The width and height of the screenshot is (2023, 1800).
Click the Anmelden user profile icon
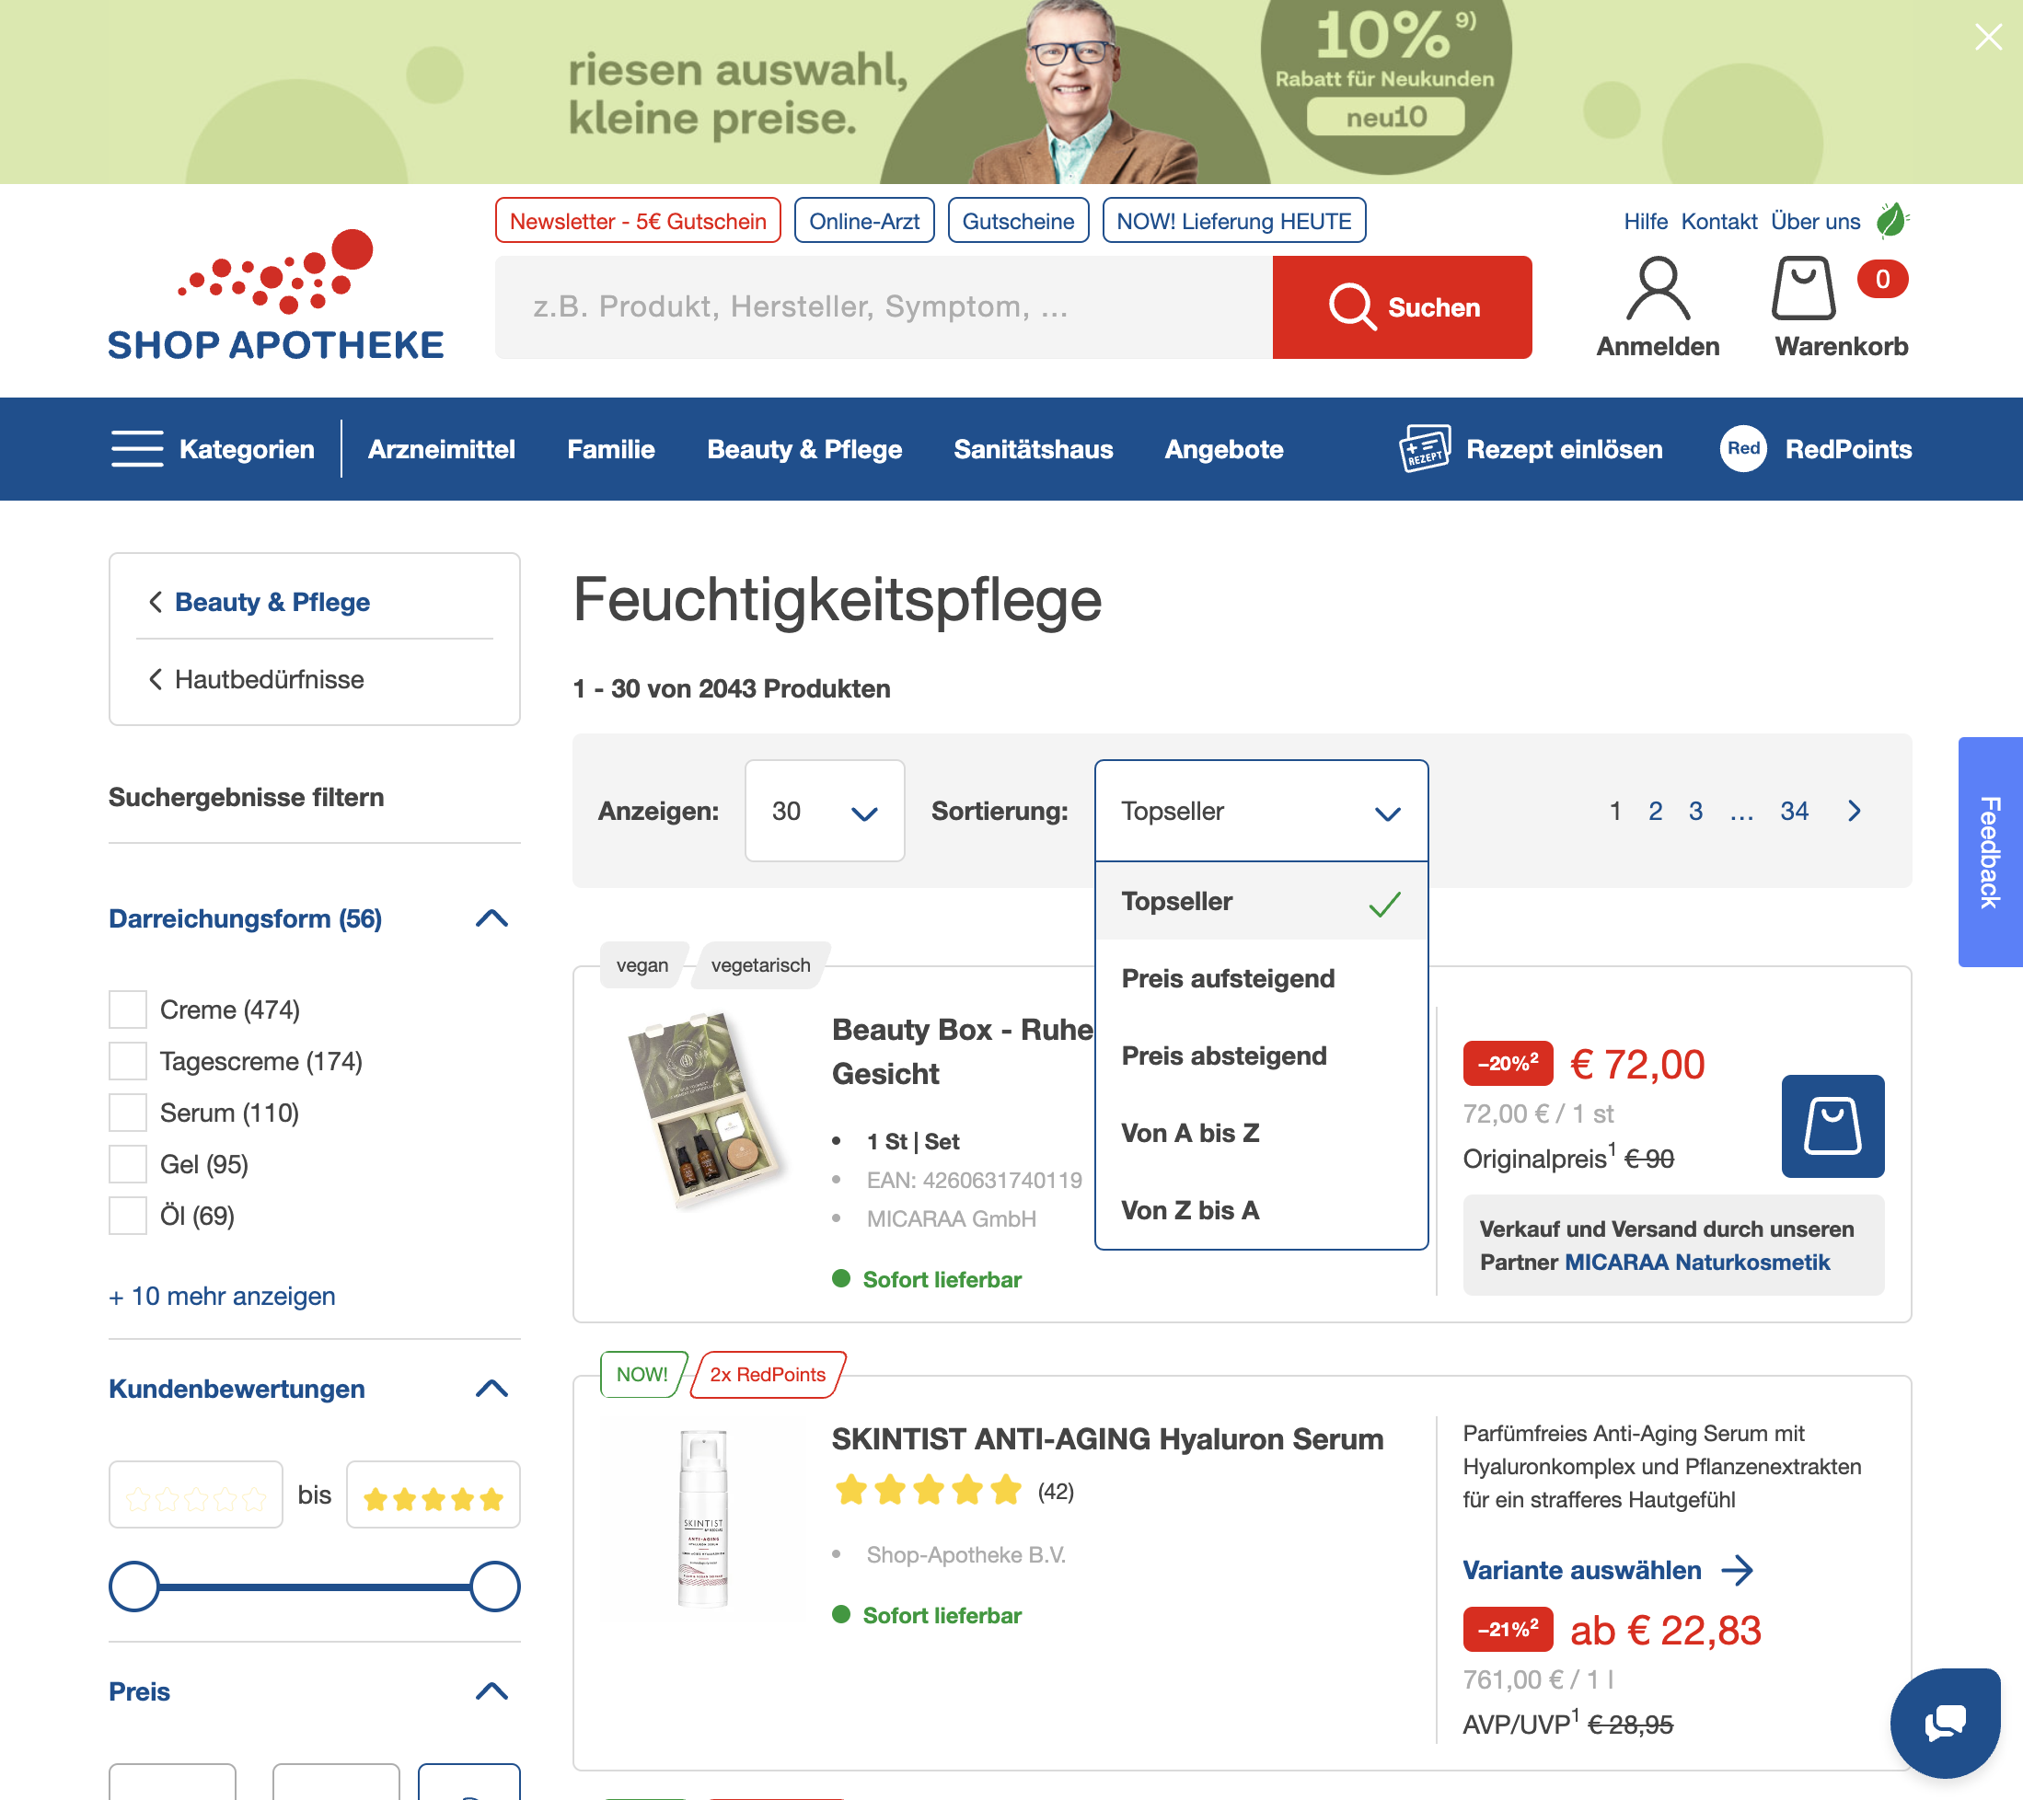(x=1658, y=288)
